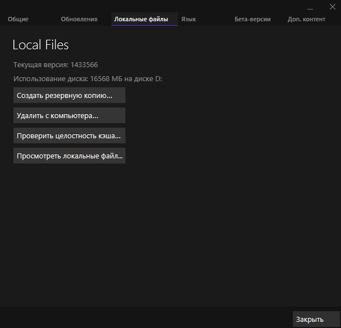Click the Текущая версия: 1433566 text
The width and height of the screenshot is (341, 328).
pos(55,65)
